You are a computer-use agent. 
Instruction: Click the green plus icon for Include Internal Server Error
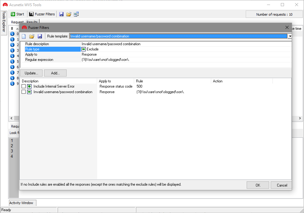click(29, 86)
